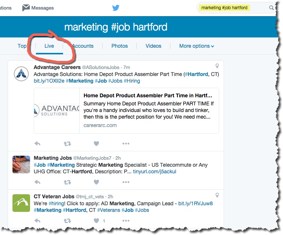Reply to Marketing Jobs tweet
Image resolution: width=283 pixels, height=235 pixels.
point(37,182)
